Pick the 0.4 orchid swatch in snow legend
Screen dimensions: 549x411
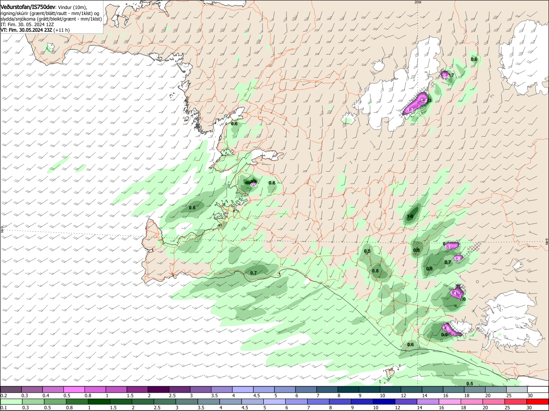(x=53, y=389)
